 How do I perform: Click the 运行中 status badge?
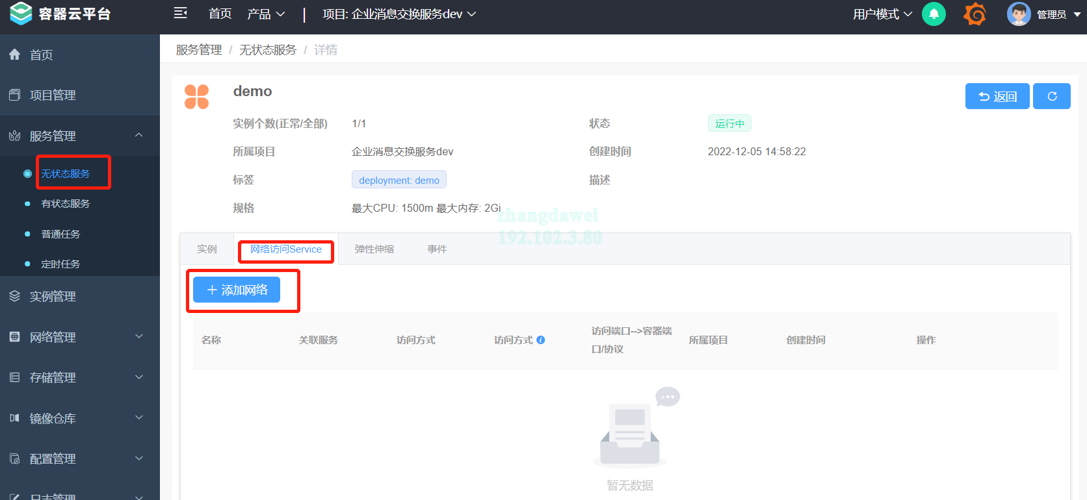click(729, 123)
